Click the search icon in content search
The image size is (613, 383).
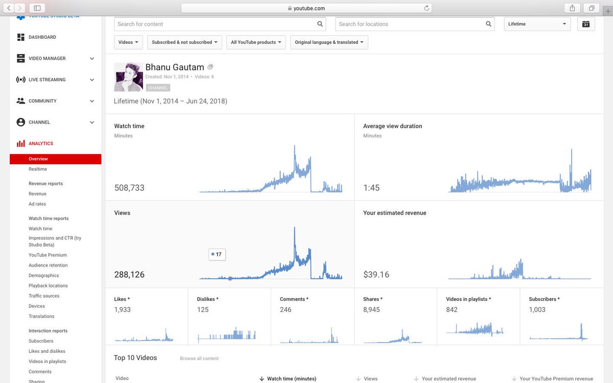(320, 24)
